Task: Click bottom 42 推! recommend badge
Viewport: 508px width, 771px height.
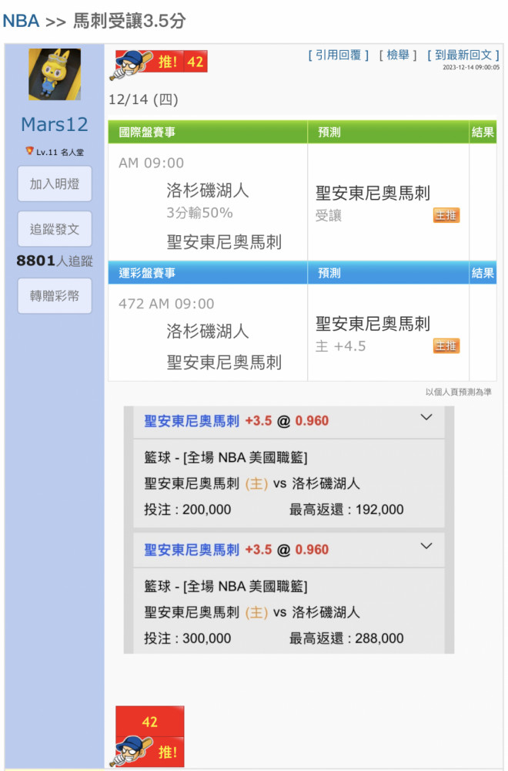Action: [x=149, y=736]
